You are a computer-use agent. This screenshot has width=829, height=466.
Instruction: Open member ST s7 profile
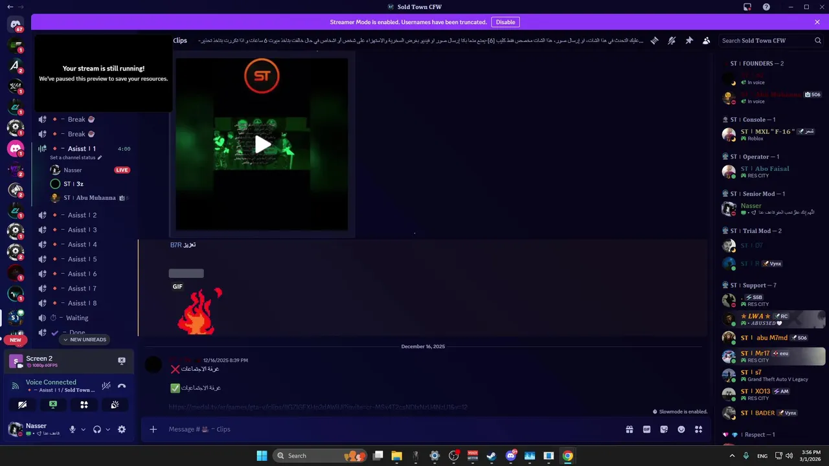pyautogui.click(x=773, y=375)
